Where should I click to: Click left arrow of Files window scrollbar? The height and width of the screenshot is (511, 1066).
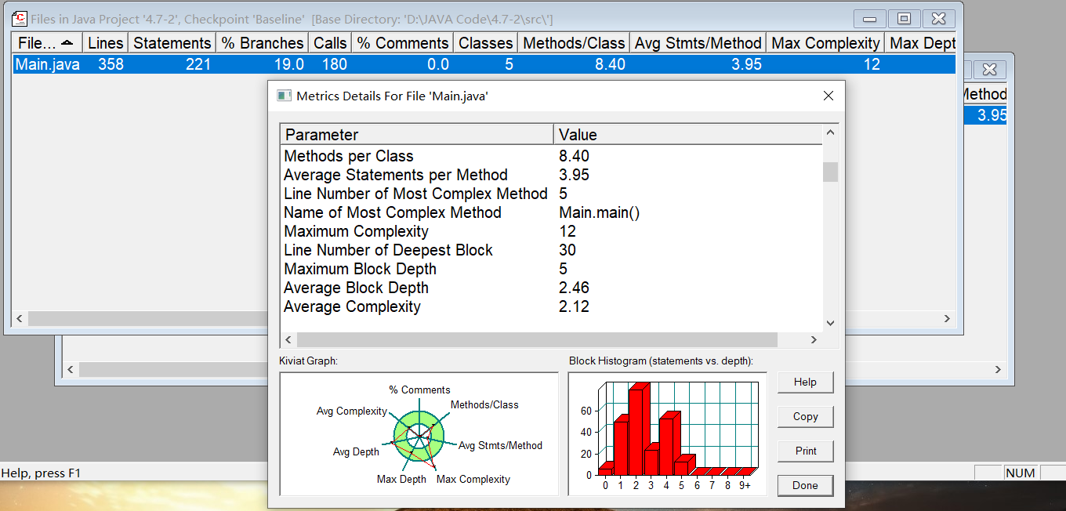[x=20, y=319]
